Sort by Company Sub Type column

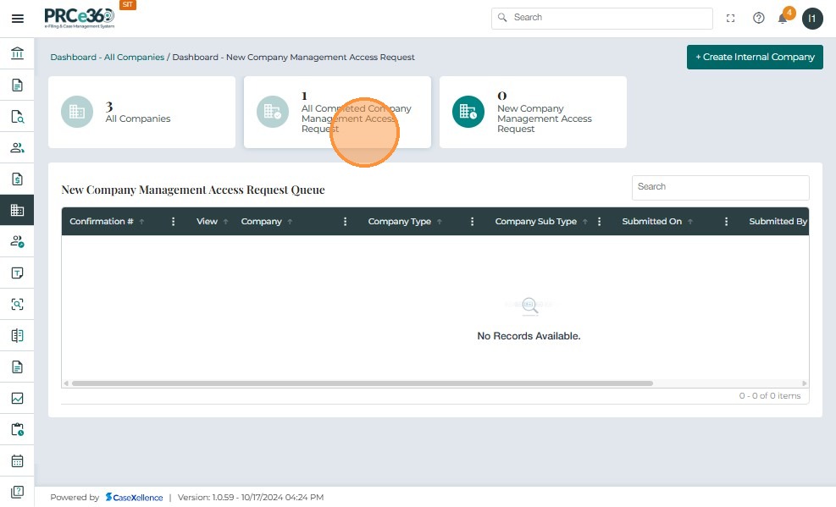click(535, 222)
